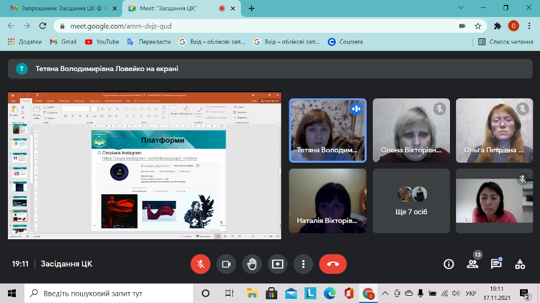This screenshot has height=303, width=540.
Task: Click Windows search box 'Введіть пошуковий запит тут'
Action: click(x=109, y=293)
